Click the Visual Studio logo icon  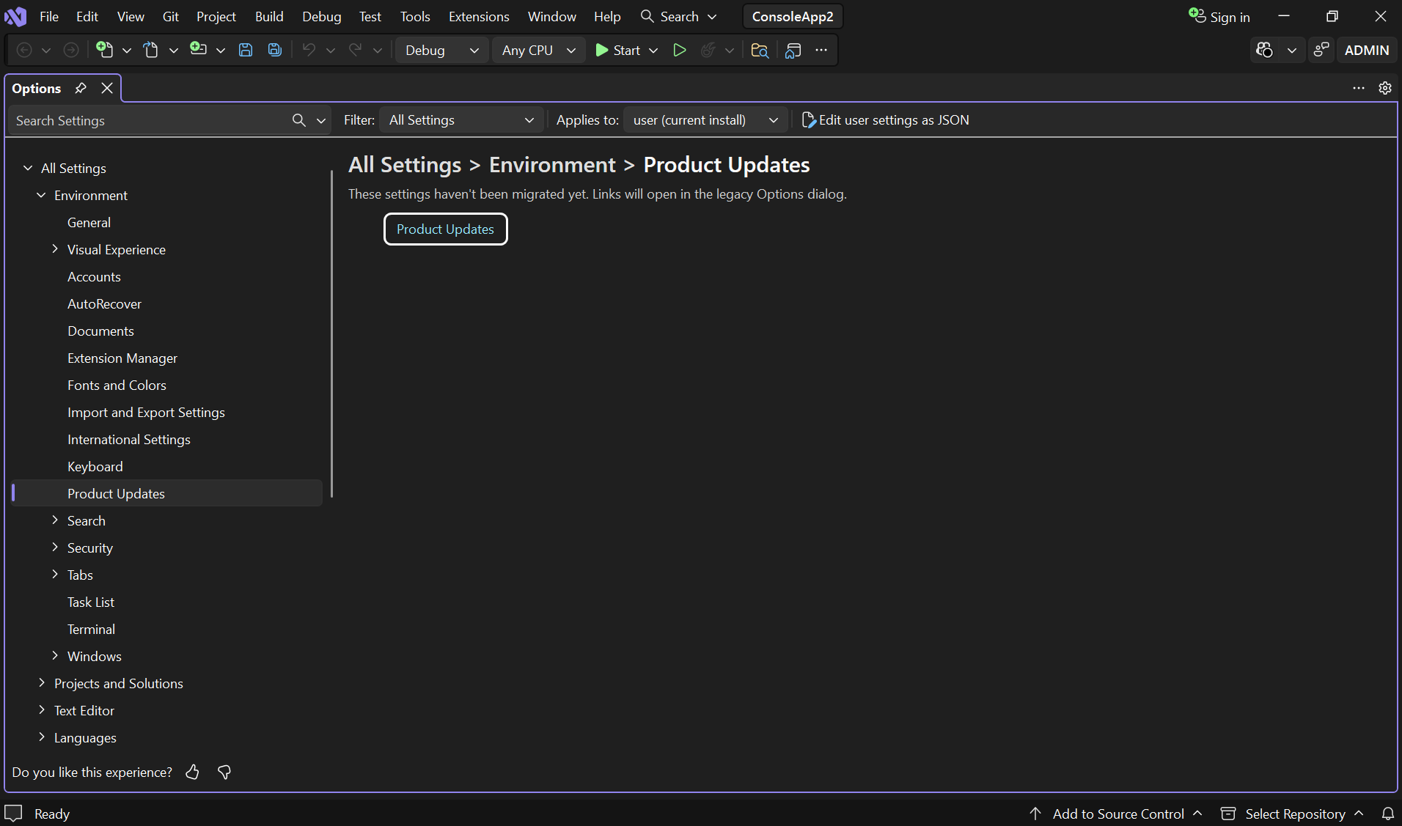click(x=15, y=16)
